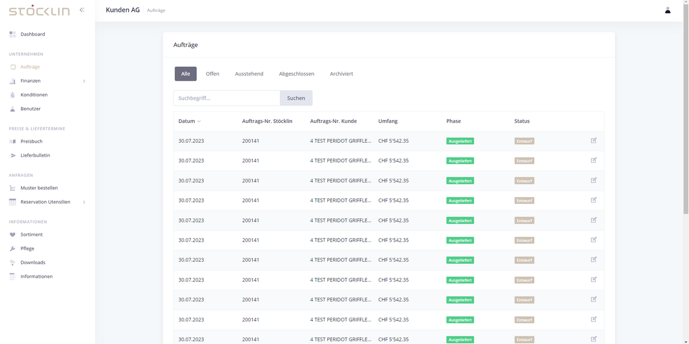The height and width of the screenshot is (344, 689).
Task: Click the Entwurf status badge in the first row
Action: 524,141
